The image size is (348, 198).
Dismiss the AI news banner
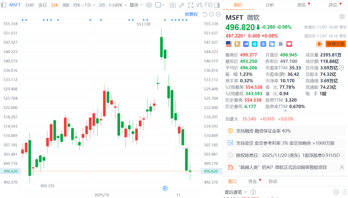coord(342,167)
